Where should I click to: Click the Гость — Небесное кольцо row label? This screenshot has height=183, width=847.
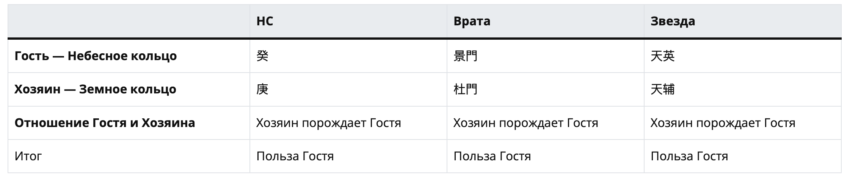[x=96, y=56]
